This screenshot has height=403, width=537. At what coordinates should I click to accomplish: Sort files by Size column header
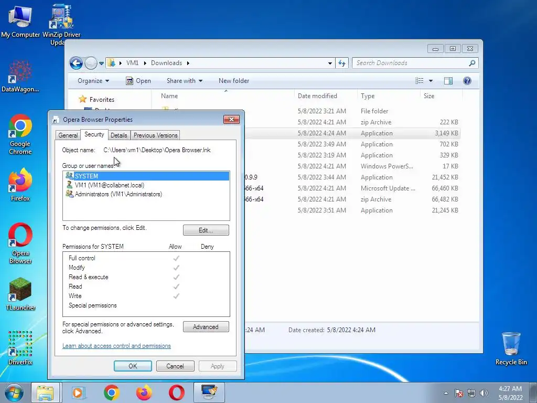pyautogui.click(x=441, y=96)
